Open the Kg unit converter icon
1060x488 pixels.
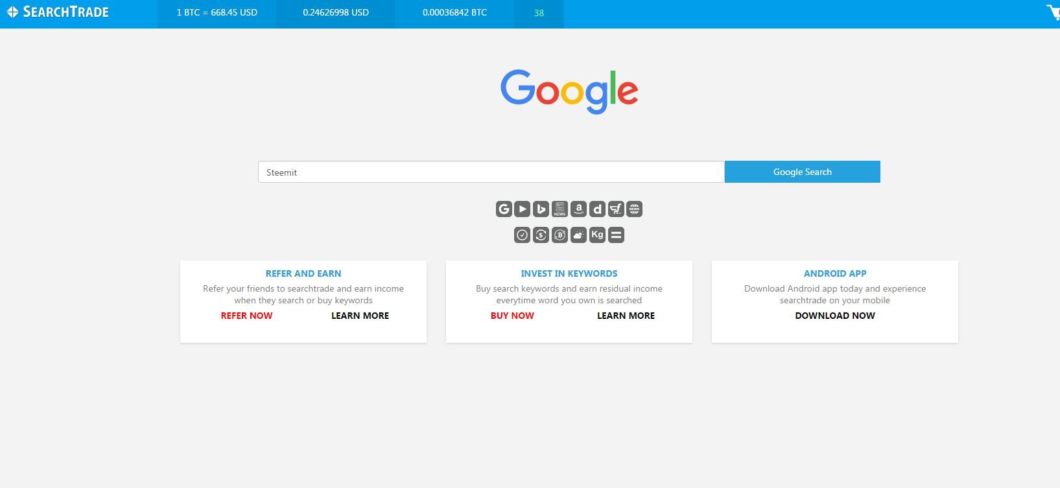[598, 235]
